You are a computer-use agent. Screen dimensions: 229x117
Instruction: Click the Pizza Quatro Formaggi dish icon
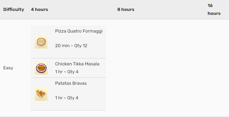tap(41, 42)
